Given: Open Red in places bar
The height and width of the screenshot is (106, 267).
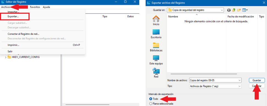Looking at the screenshot, I should (x=156, y=73).
